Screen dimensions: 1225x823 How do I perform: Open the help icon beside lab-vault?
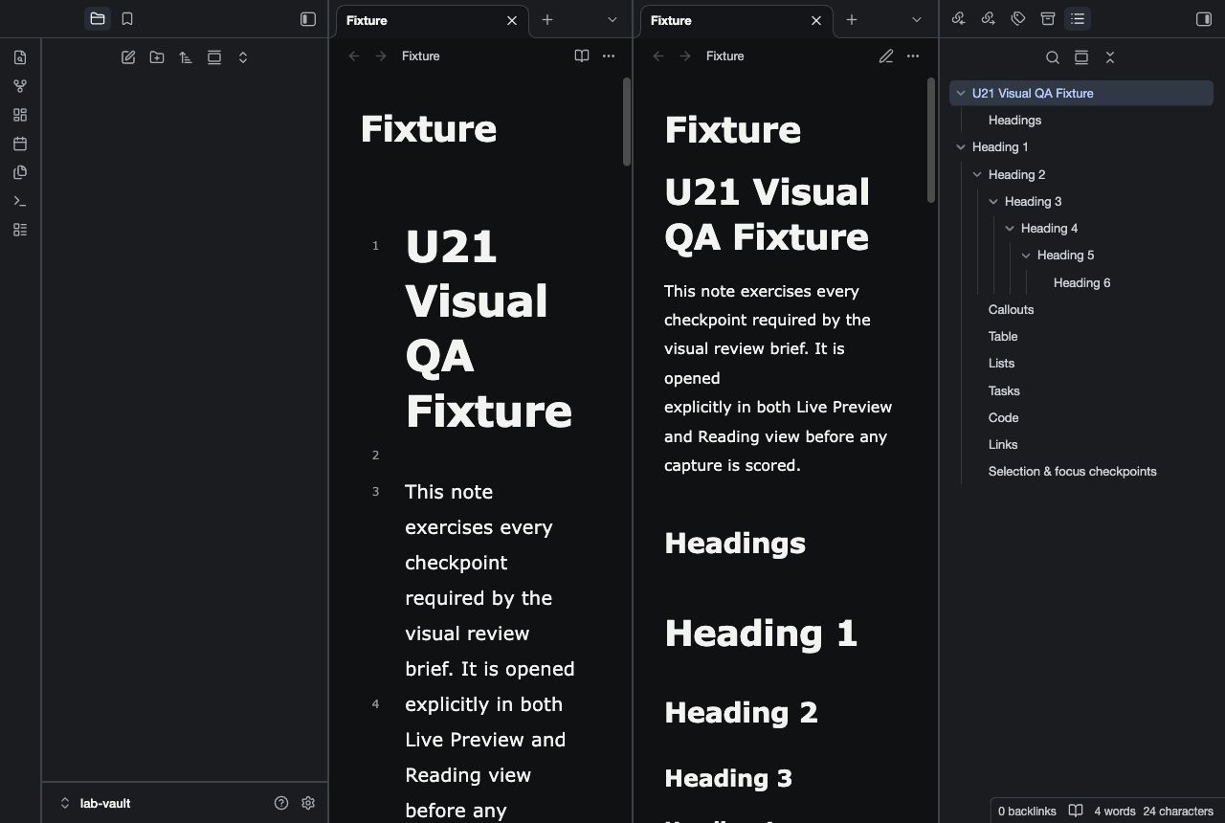[281, 803]
